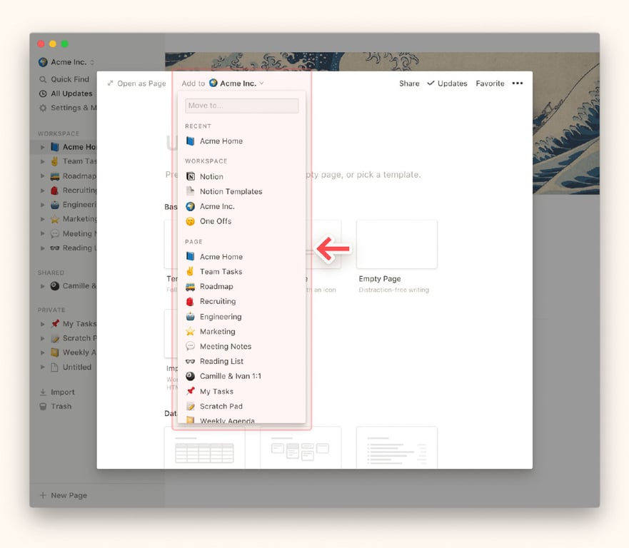Open the Add to Acme Inc. dropdown
Viewport: 629px width, 548px height.
pos(223,83)
